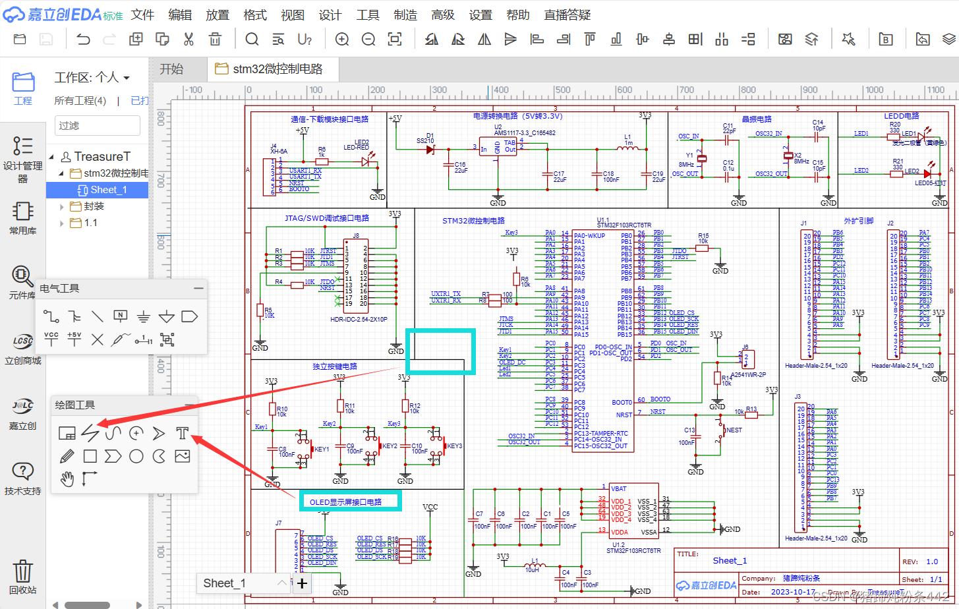Expand the 1.1 folder
Image resolution: width=959 pixels, height=609 pixels.
[62, 223]
